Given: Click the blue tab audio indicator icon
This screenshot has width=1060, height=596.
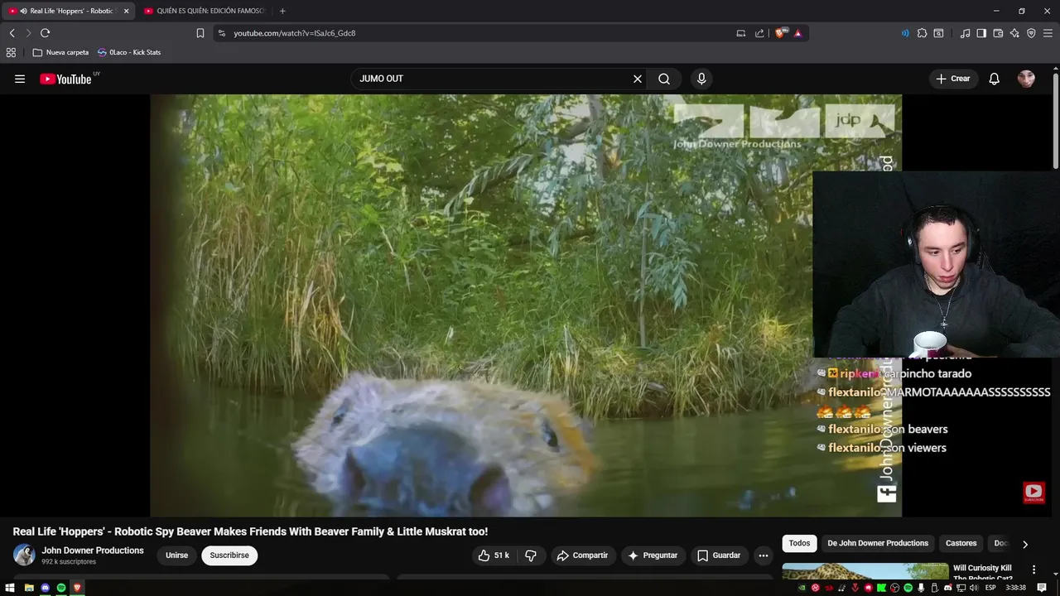Looking at the screenshot, I should point(904,33).
